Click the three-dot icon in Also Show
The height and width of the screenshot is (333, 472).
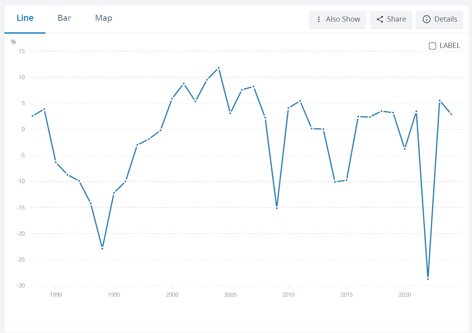(319, 19)
